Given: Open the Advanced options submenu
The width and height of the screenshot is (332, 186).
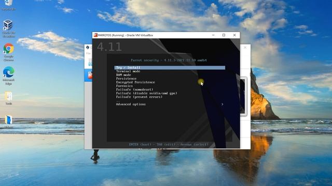Looking at the screenshot, I should coord(131,104).
